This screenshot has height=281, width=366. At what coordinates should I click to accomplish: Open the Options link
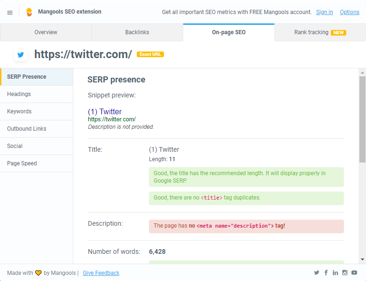[x=350, y=12]
